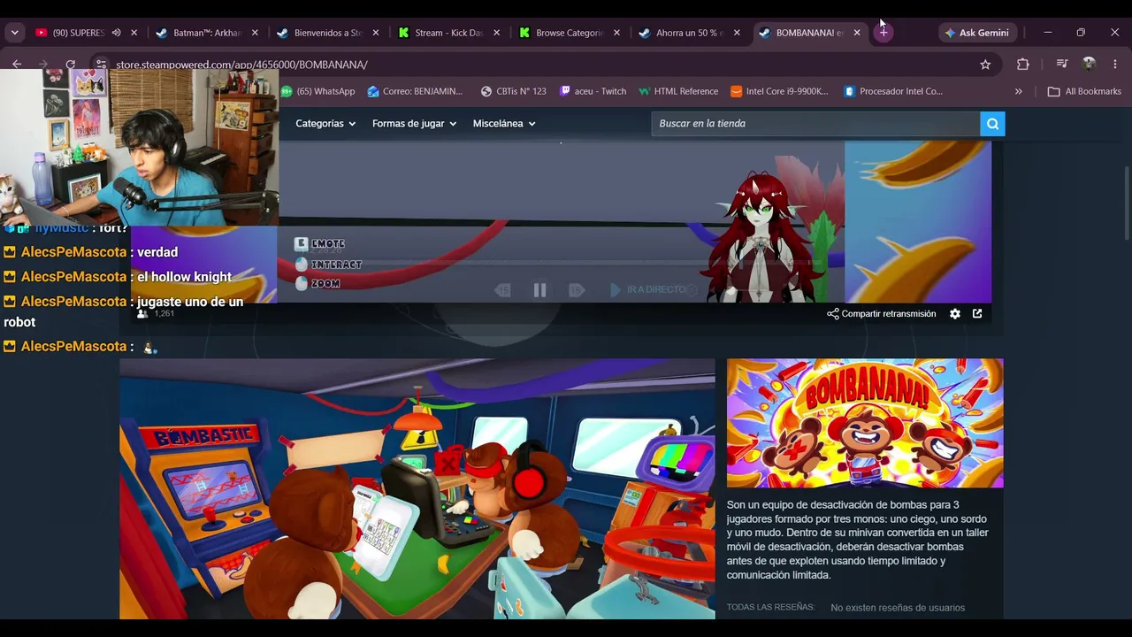Screen dimensions: 1132x637
Task: Open the Procesador Intel bookmark
Action: coord(893,91)
